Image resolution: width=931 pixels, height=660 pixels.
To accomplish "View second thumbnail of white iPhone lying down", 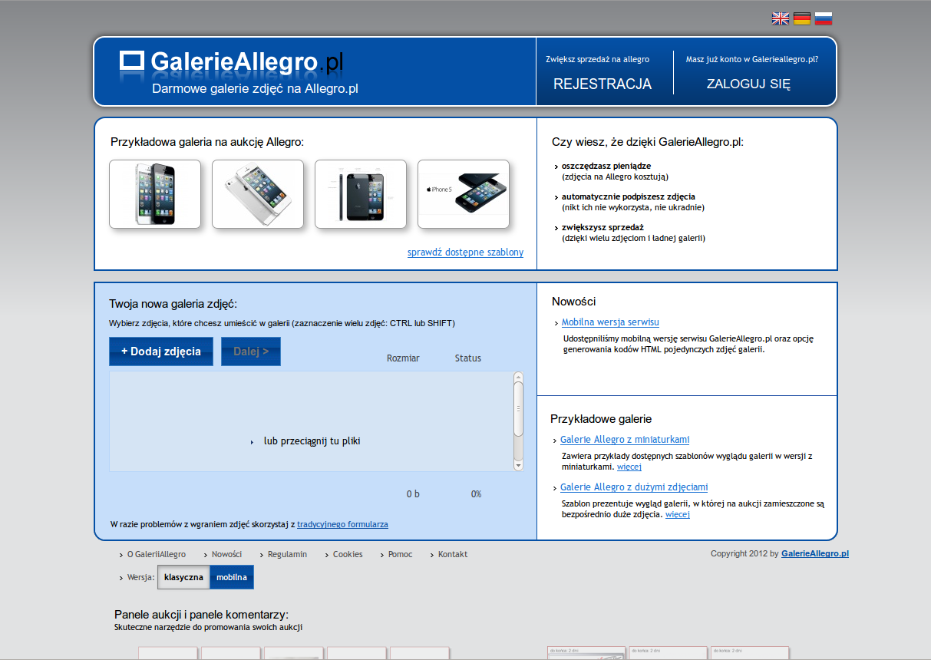I will (258, 194).
